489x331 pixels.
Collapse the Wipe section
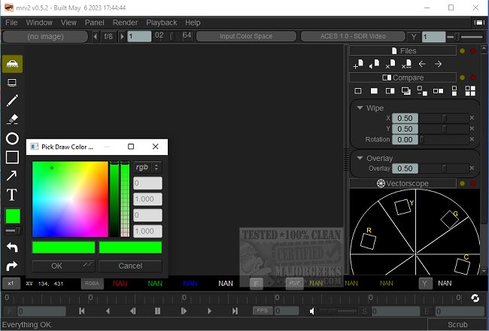click(x=360, y=108)
